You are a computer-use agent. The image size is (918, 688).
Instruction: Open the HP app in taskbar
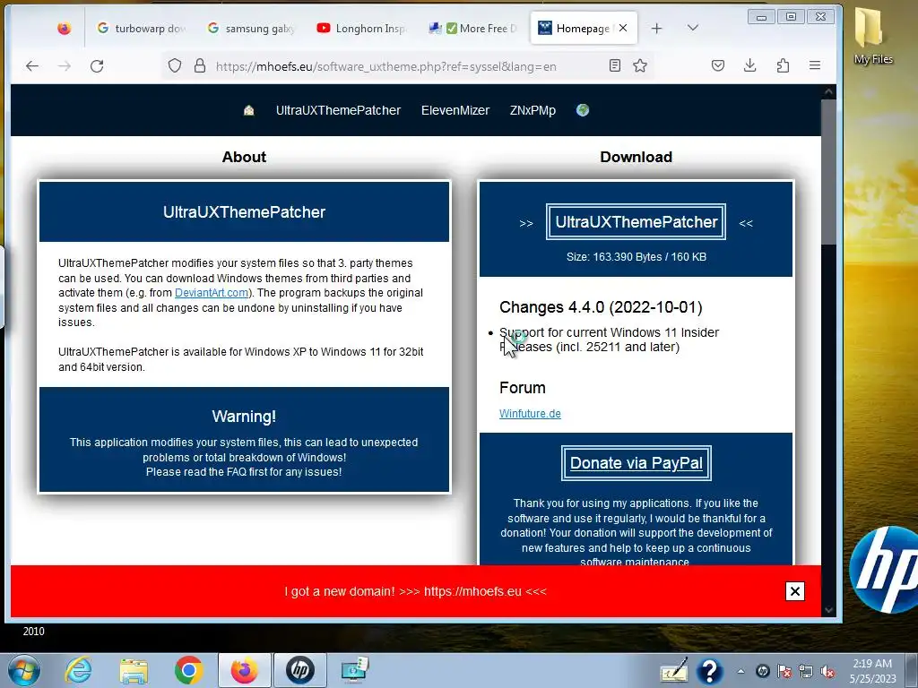pos(299,670)
